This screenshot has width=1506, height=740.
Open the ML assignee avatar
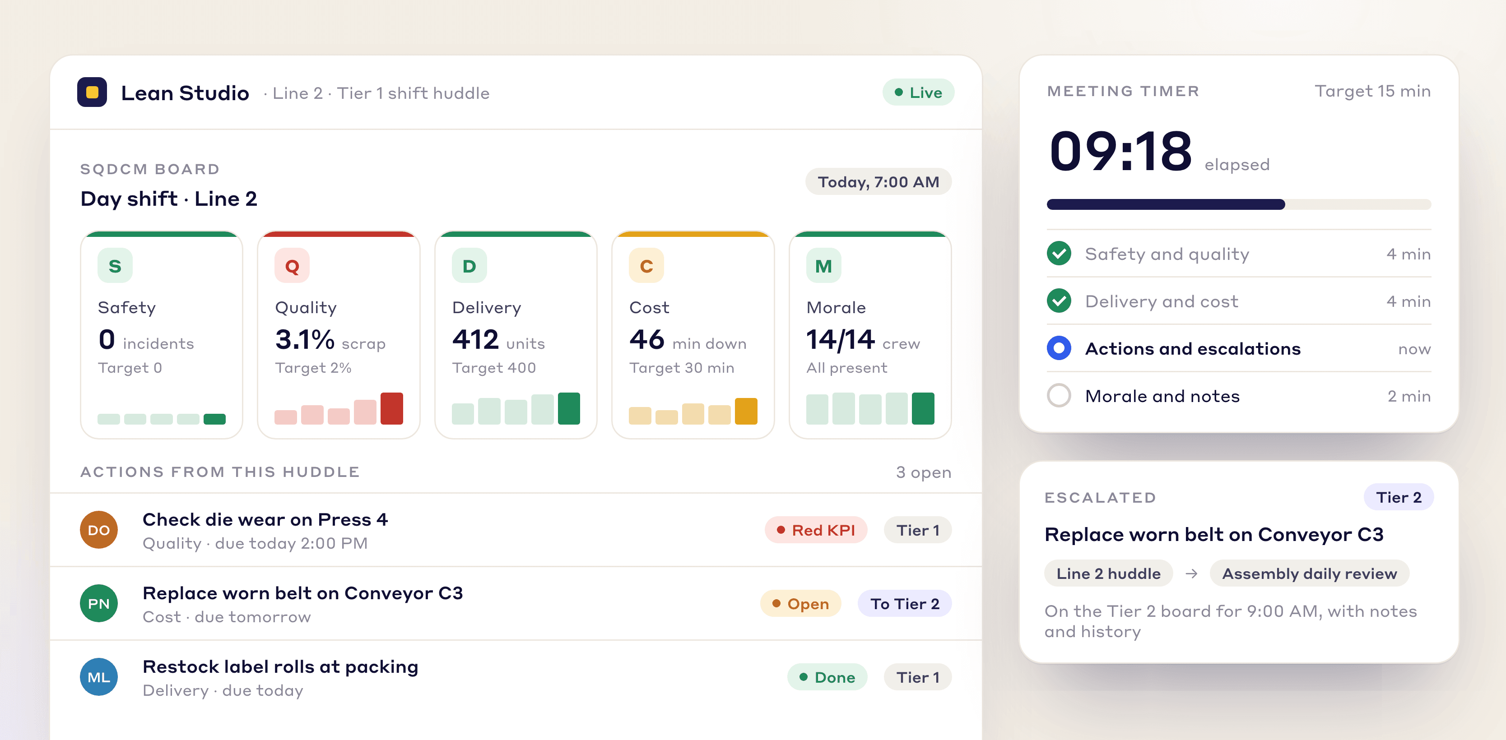99,677
